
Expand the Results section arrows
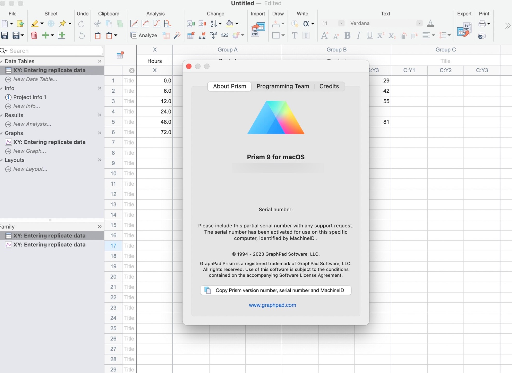tap(99, 115)
